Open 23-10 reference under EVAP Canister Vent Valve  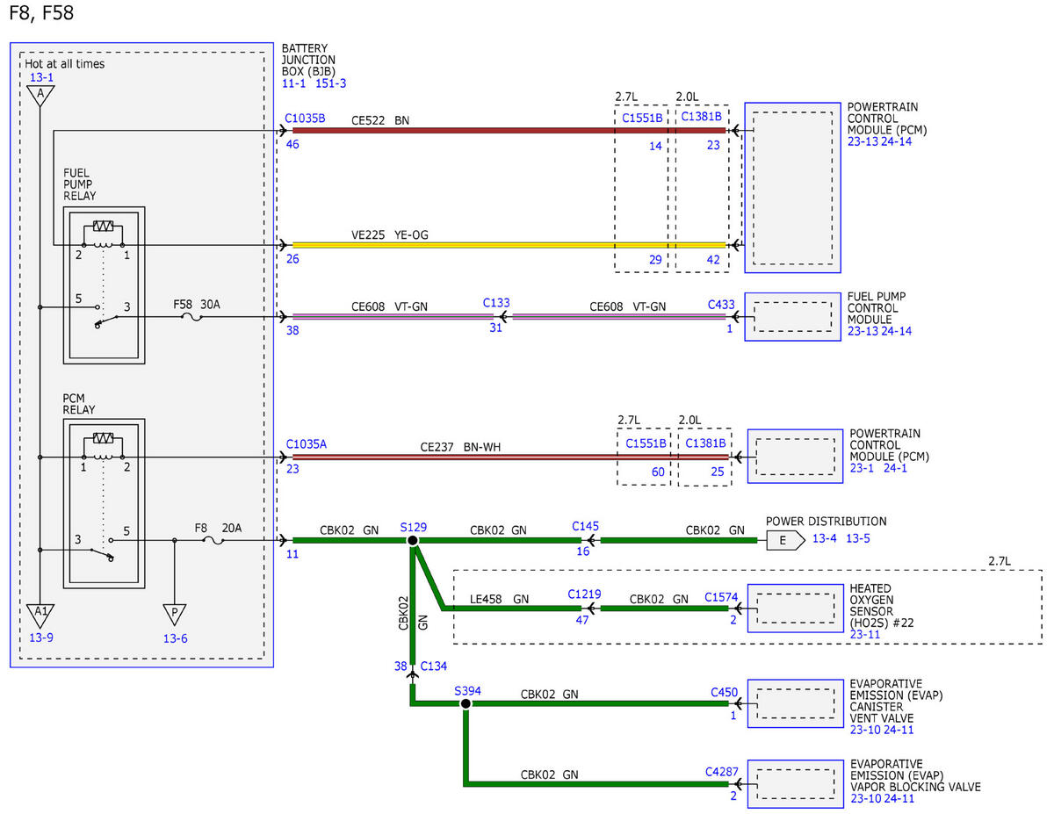[864, 729]
